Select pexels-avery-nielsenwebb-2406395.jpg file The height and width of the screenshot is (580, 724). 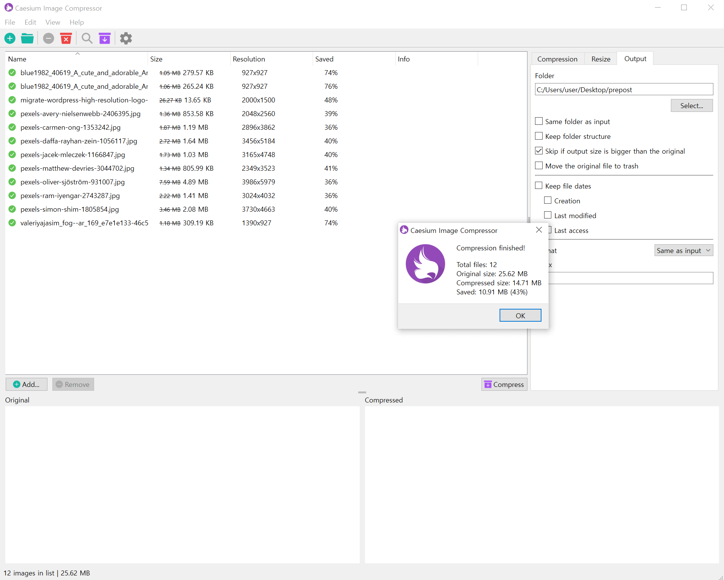tap(80, 113)
